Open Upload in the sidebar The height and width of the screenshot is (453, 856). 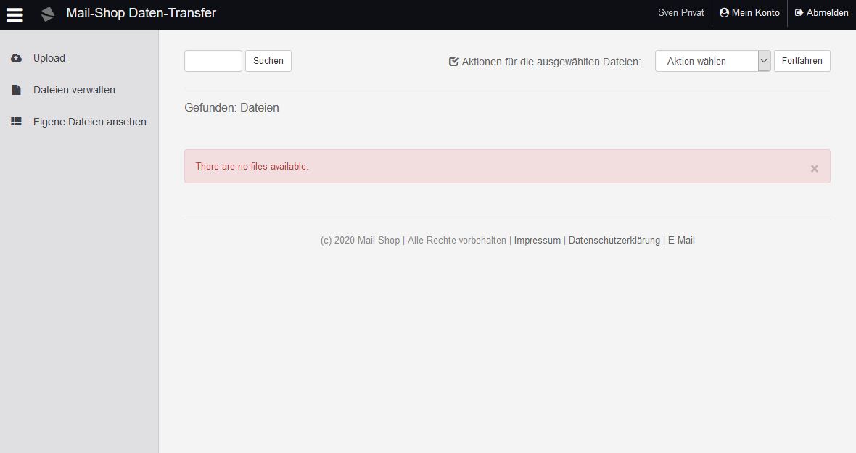point(49,58)
